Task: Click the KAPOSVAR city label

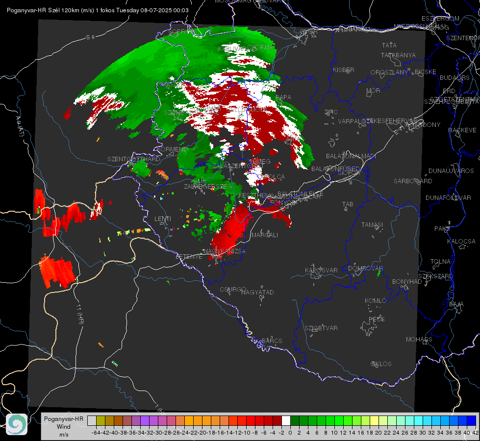Action: pos(321,270)
